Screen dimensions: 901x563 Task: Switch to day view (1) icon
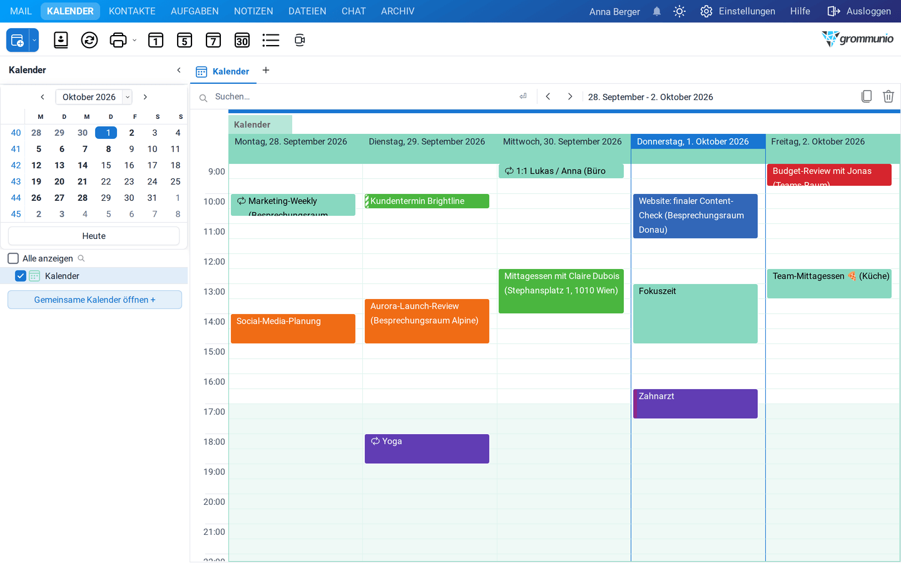click(156, 41)
